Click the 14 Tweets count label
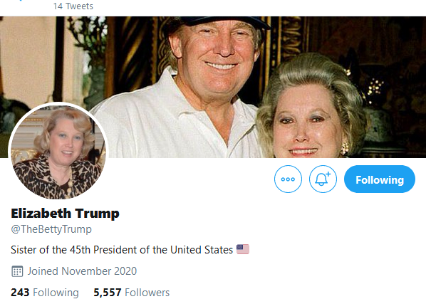This screenshot has height=304, width=426. (x=73, y=6)
